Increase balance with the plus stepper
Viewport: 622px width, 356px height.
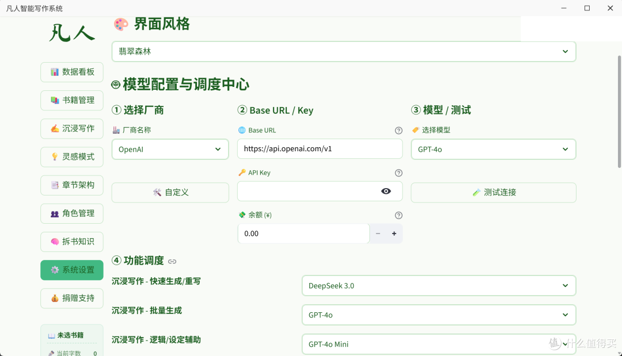click(395, 233)
